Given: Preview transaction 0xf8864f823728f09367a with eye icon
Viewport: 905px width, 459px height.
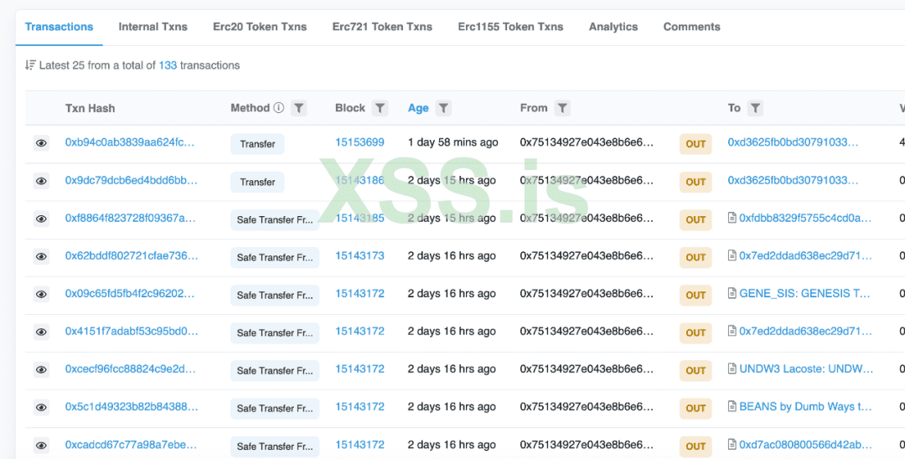Looking at the screenshot, I should (41, 219).
